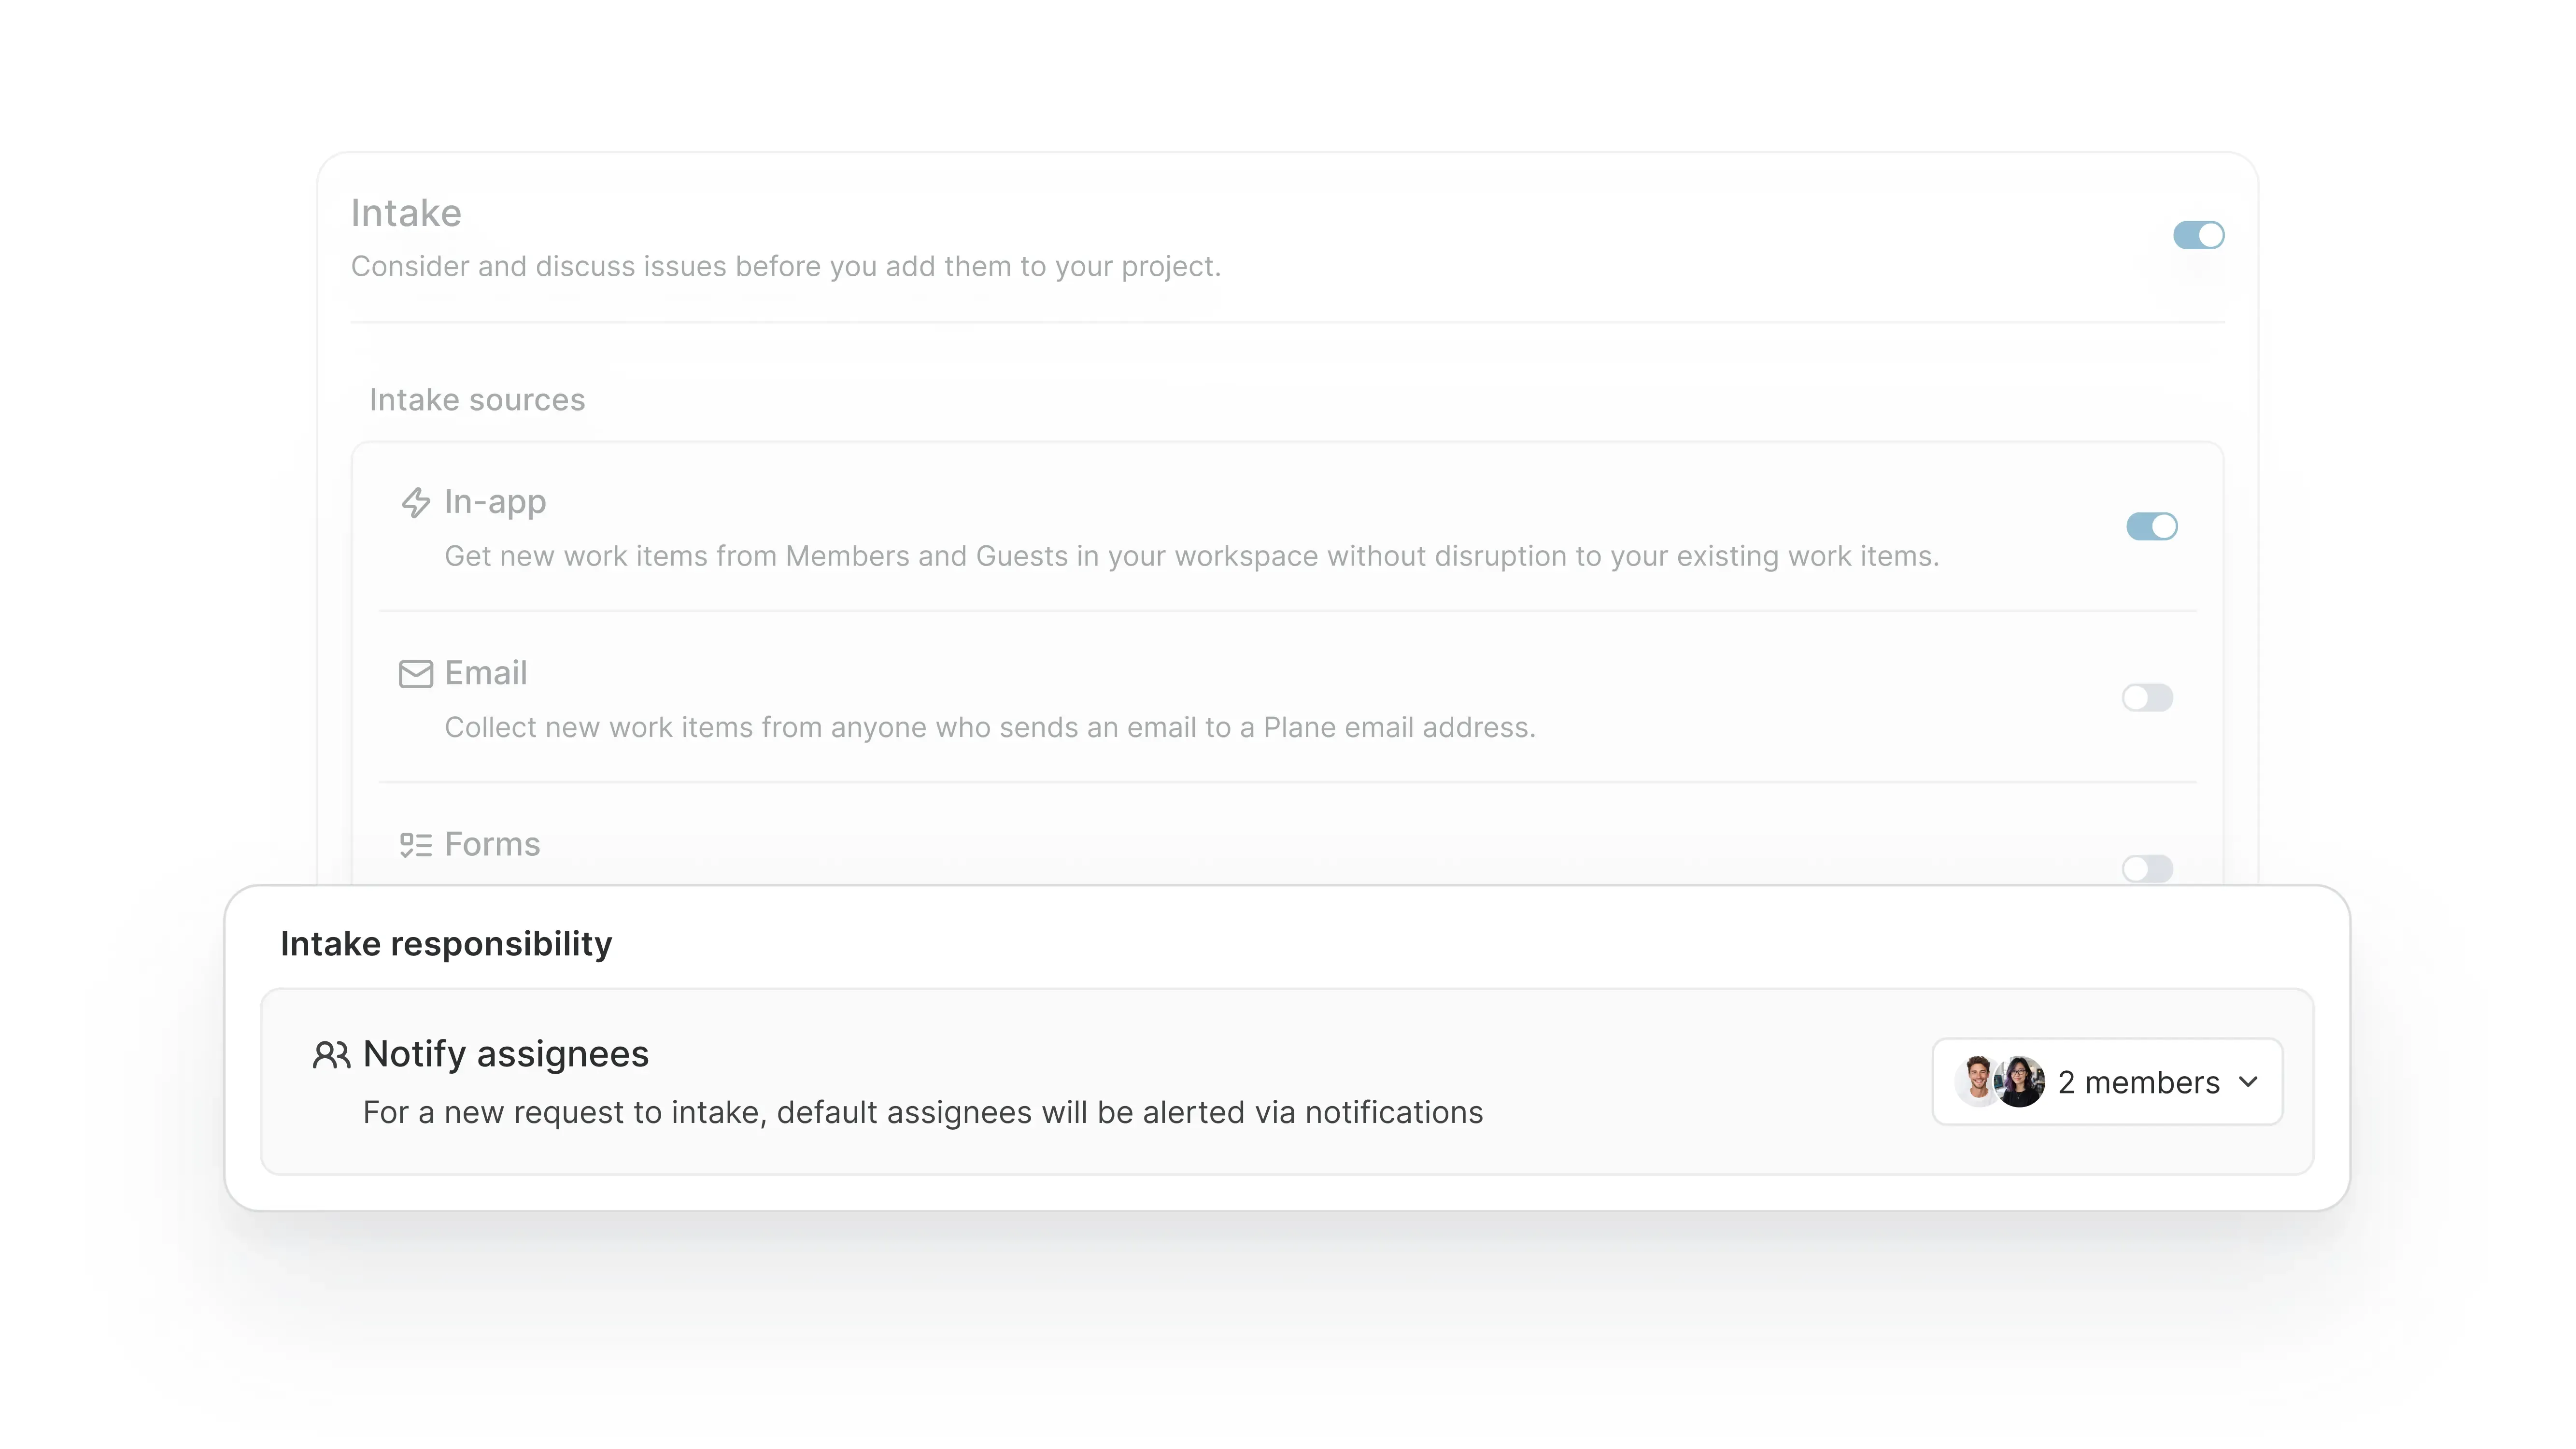The height and width of the screenshot is (1449, 2576).
Task: Click the checklist icon beside Forms
Action: pyautogui.click(x=415, y=845)
